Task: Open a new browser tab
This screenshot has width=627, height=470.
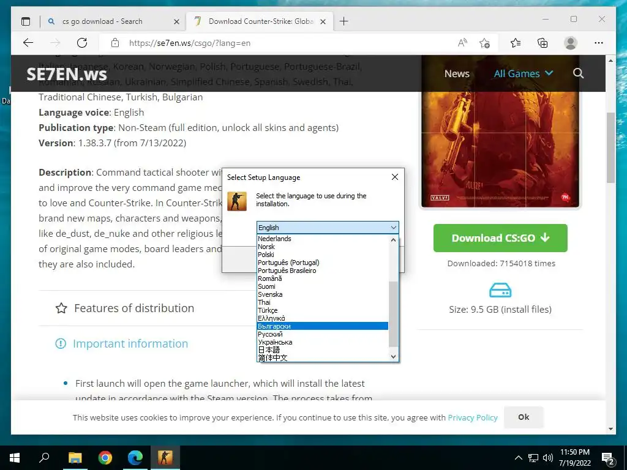Action: click(x=344, y=21)
